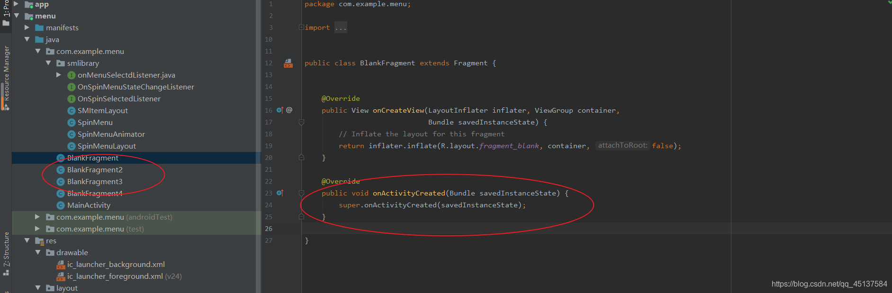Screen dimensions: 892x293
Task: Select BlankFragment in project tree
Action: 93,158
